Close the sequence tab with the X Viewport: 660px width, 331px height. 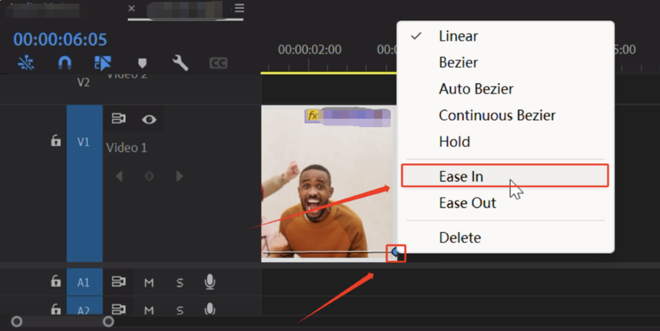pyautogui.click(x=132, y=8)
